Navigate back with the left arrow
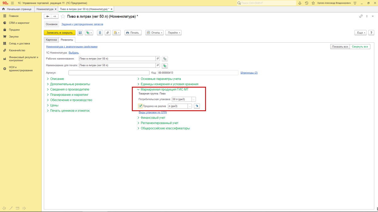Image resolution: width=378 pixels, height=212 pixels. tap(48, 16)
